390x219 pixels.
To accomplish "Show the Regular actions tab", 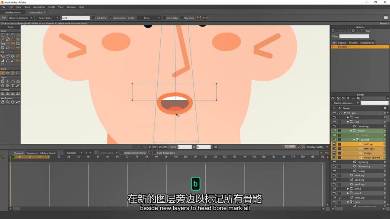I will (342, 43).
